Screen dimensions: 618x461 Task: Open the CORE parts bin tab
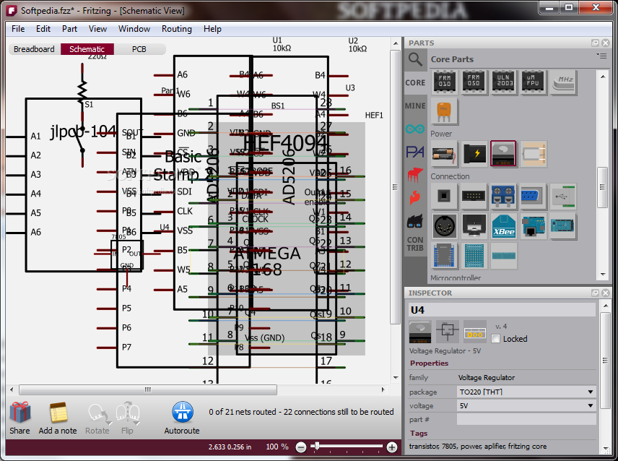pos(415,83)
